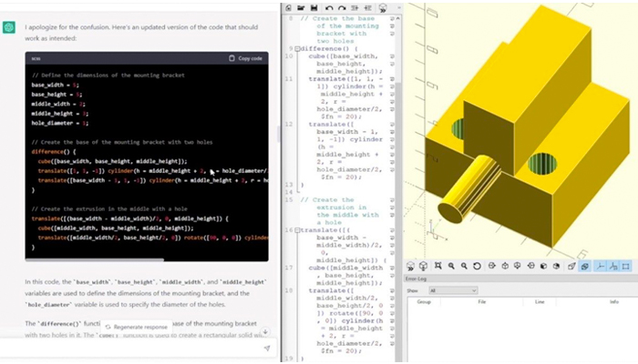This screenshot has height=364, width=638.
Task: Click editor line number 17
Action: (289, 268)
